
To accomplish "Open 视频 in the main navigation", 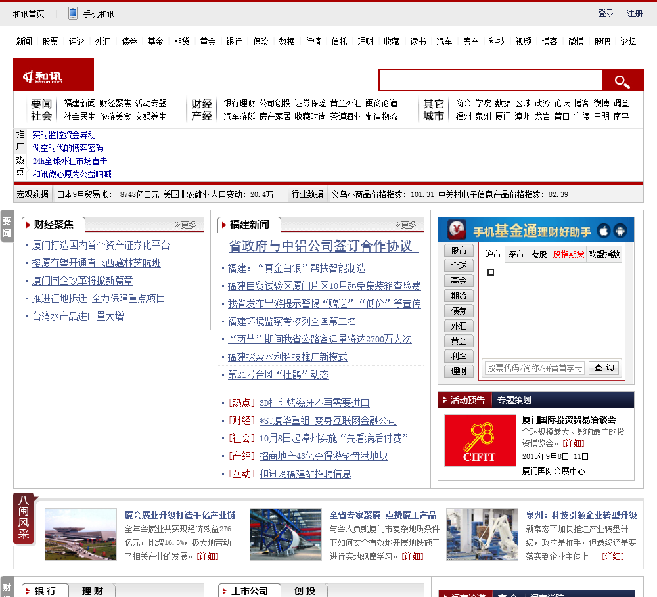I will [524, 41].
